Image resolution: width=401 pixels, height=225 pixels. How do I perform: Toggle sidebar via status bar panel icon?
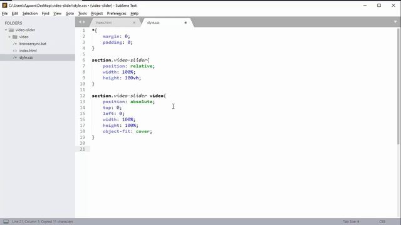[x=6, y=221]
